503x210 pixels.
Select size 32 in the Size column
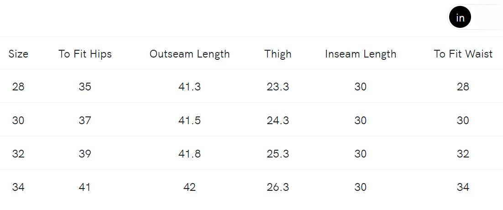(18, 154)
